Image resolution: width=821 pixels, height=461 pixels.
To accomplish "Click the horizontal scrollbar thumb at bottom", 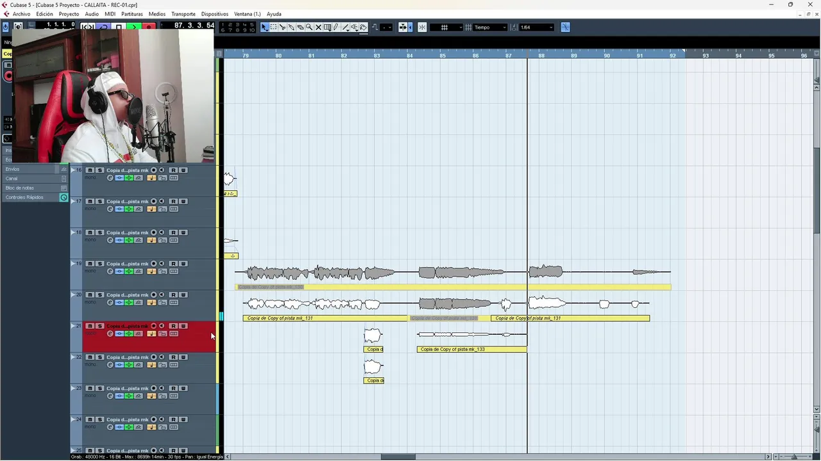I will [398, 457].
